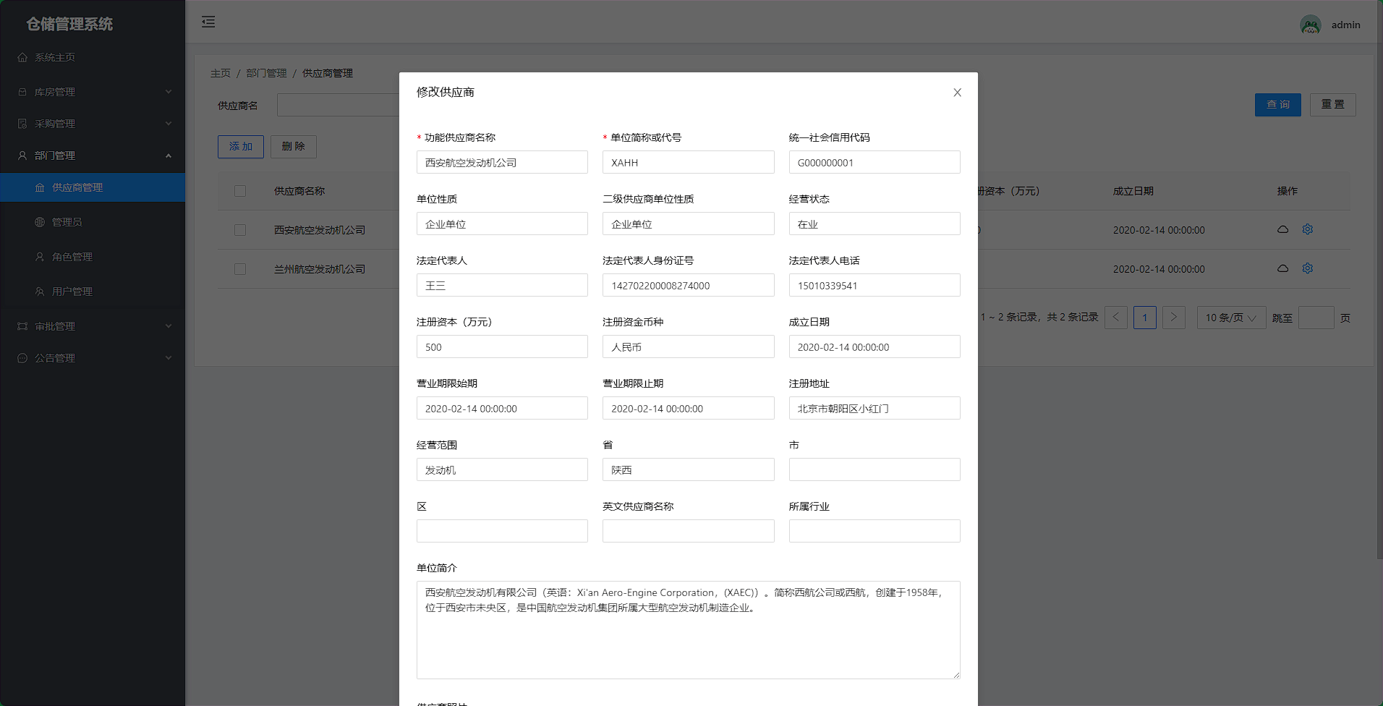This screenshot has height=706, width=1383.
Task: Click the admin username text
Action: coord(1345,25)
